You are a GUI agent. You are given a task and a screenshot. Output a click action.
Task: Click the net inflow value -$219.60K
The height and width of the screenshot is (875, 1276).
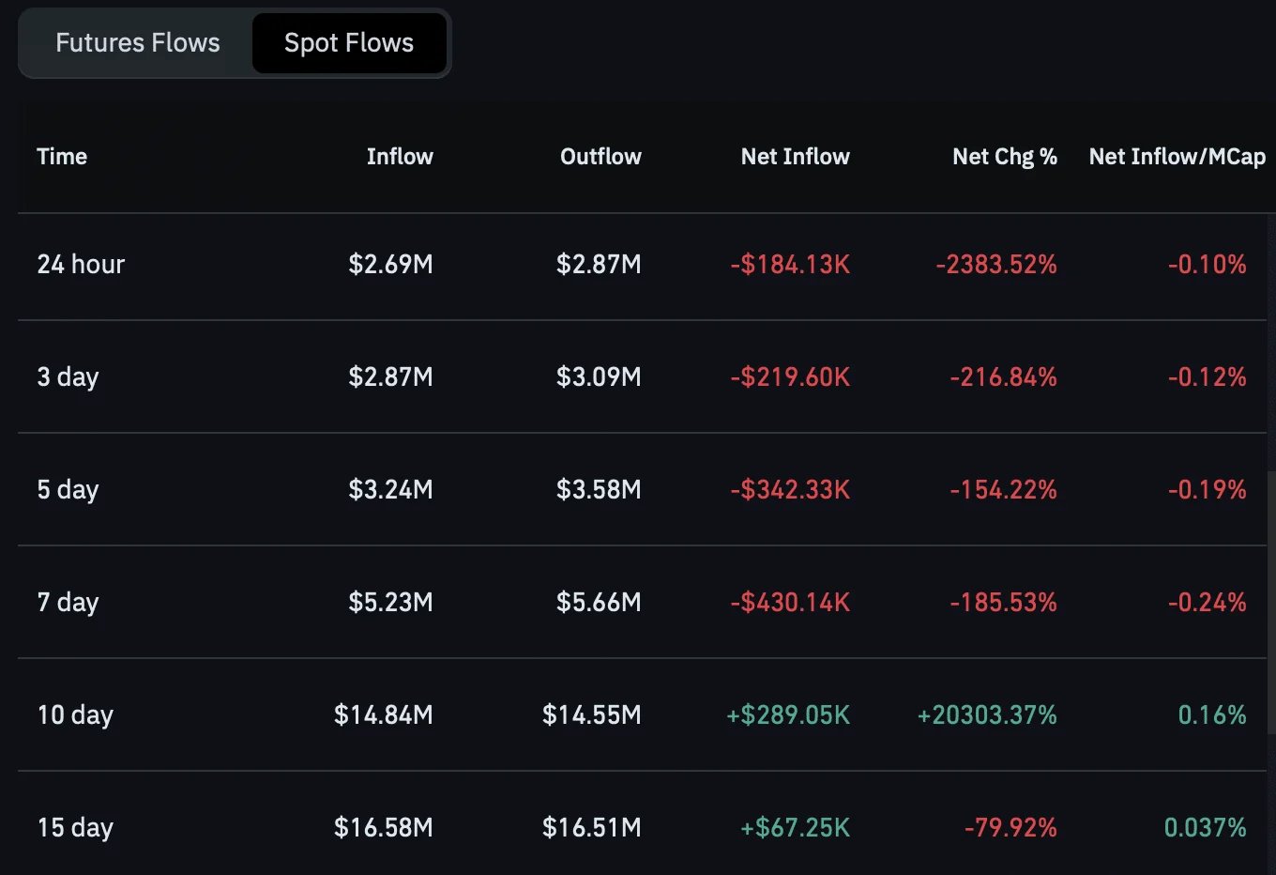[x=790, y=377]
